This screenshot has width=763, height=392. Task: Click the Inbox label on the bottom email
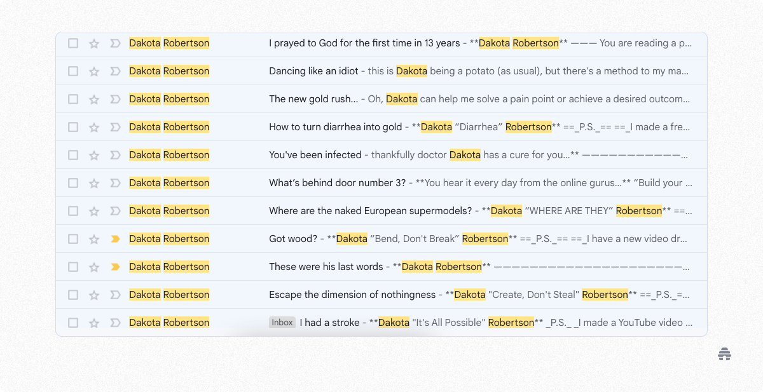282,322
